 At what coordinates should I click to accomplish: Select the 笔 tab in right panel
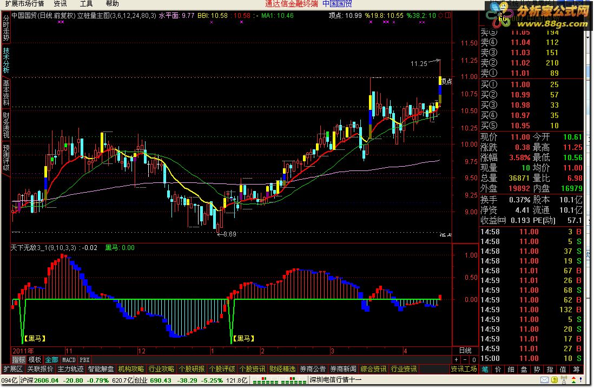click(485, 370)
